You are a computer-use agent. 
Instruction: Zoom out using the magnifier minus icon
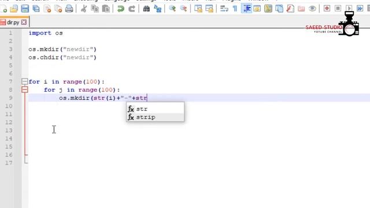coord(183,9)
